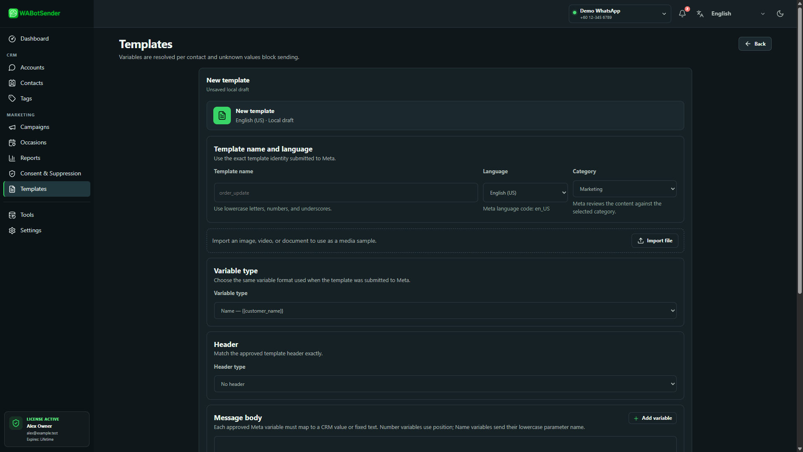The width and height of the screenshot is (803, 452).
Task: Click the WABotSender logo icon
Action: pos(13,13)
